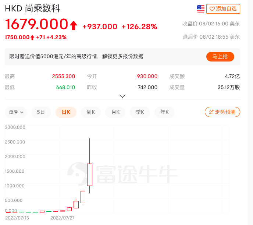Click the large red up arrow beside 1679.000

point(74,25)
